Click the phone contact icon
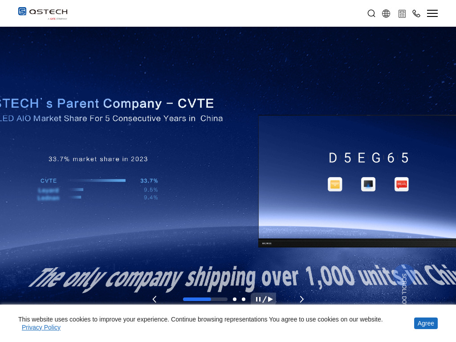Viewport: 456px width, 342px height. [x=416, y=13]
